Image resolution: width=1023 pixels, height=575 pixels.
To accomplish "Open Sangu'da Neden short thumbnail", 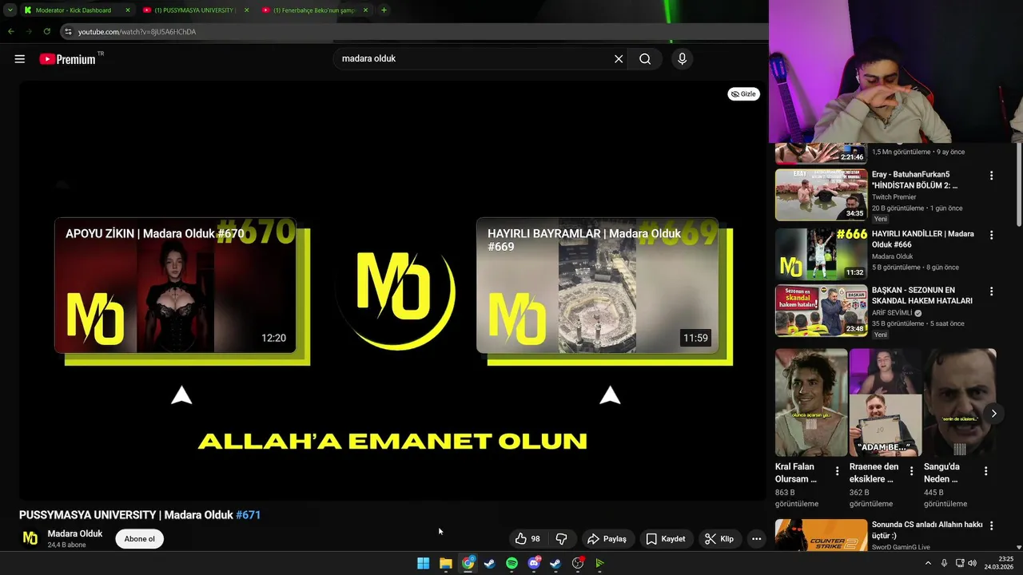I will point(960,402).
